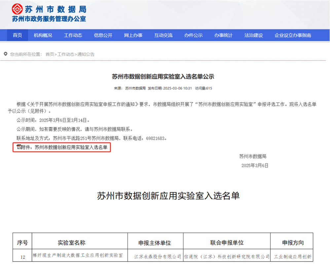The height and width of the screenshot is (265, 330).
Task: Click 工作动态 breadcrumb link
Action: coord(66,54)
